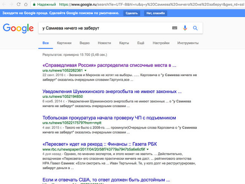Image resolution: width=245 pixels, height=184 pixels.
Task: Open result 'Тобольская прокуратура начала проверку ЧП'
Action: click(x=109, y=118)
